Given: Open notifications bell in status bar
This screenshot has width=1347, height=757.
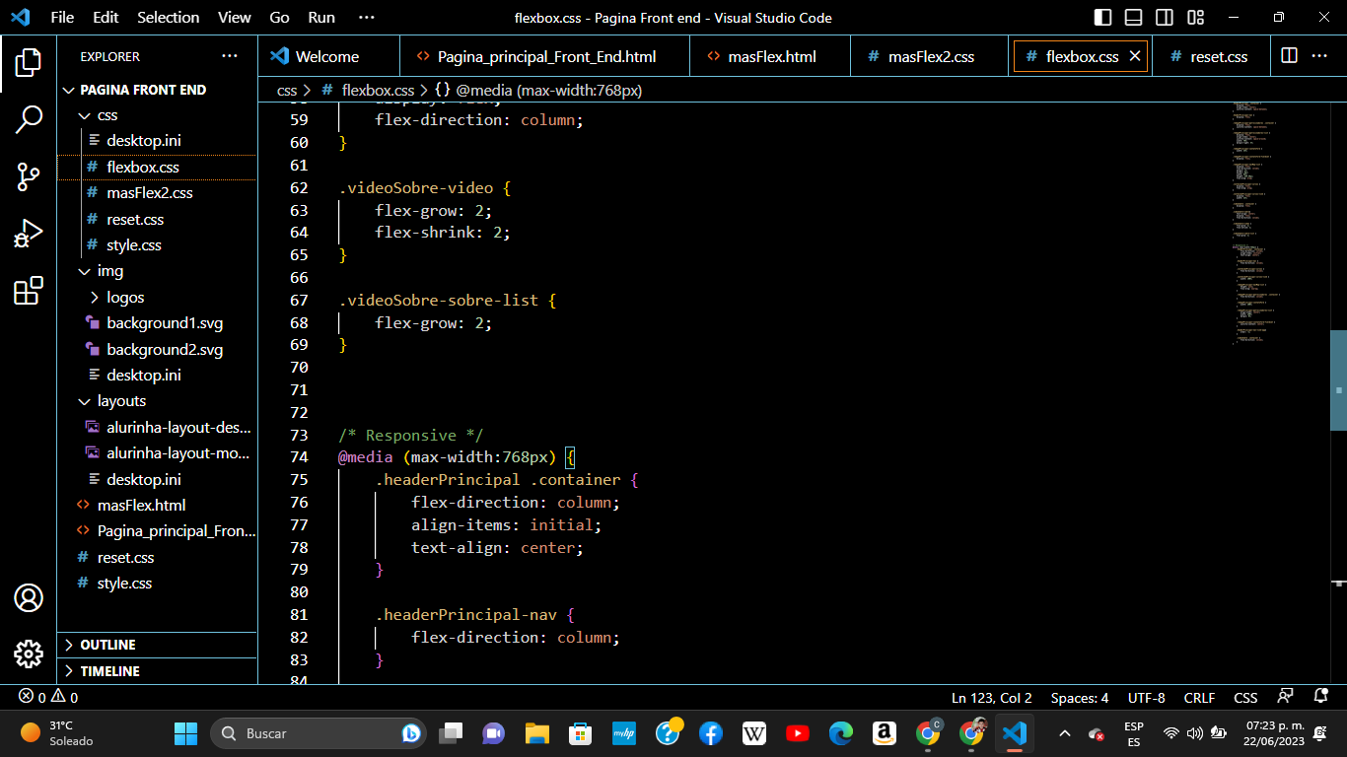Looking at the screenshot, I should point(1320,697).
